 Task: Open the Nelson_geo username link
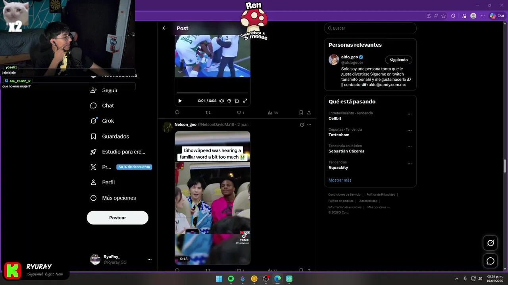point(185,124)
